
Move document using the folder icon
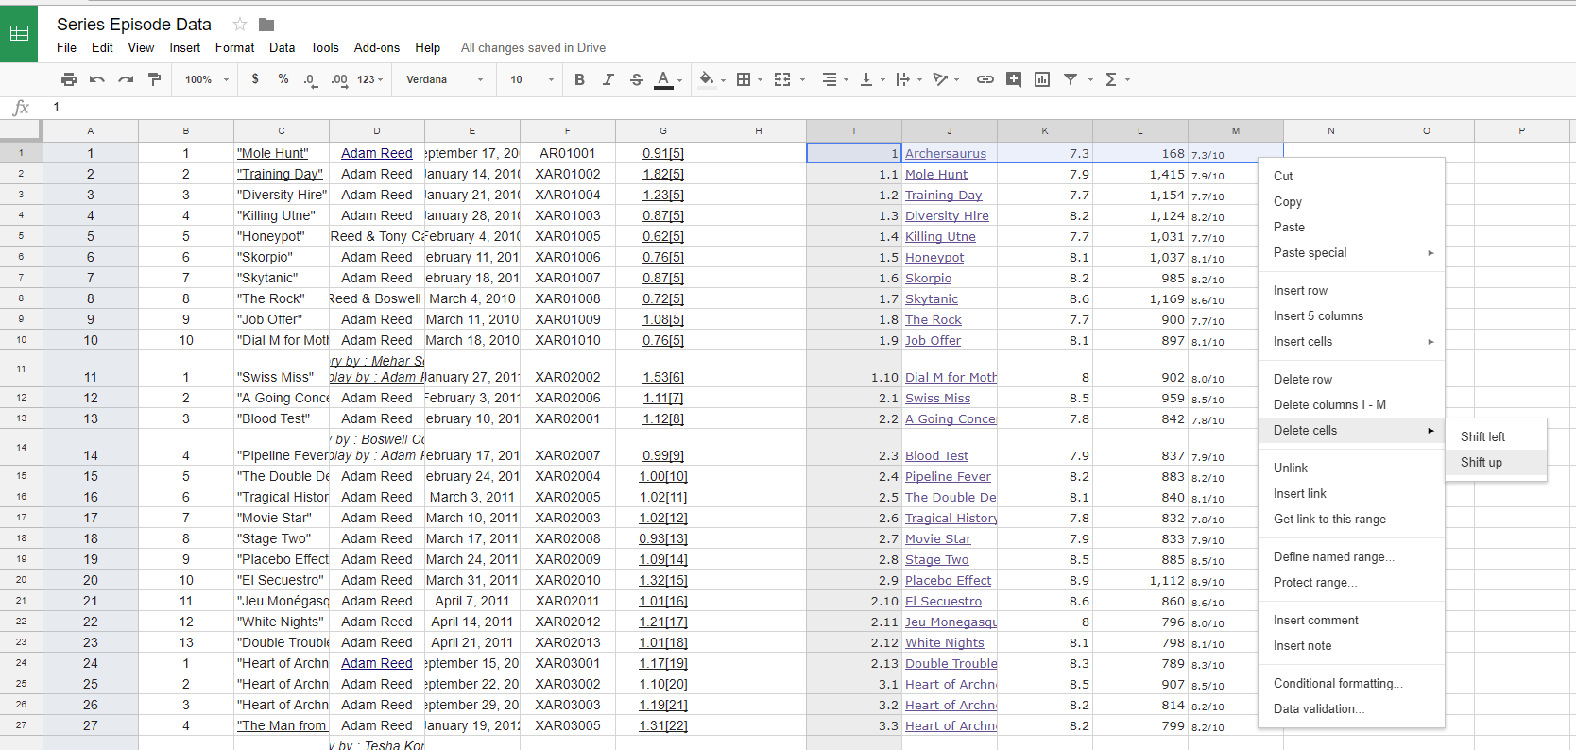click(266, 25)
